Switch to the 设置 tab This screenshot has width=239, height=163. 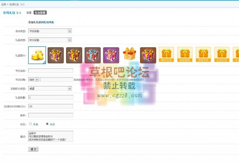29,13
